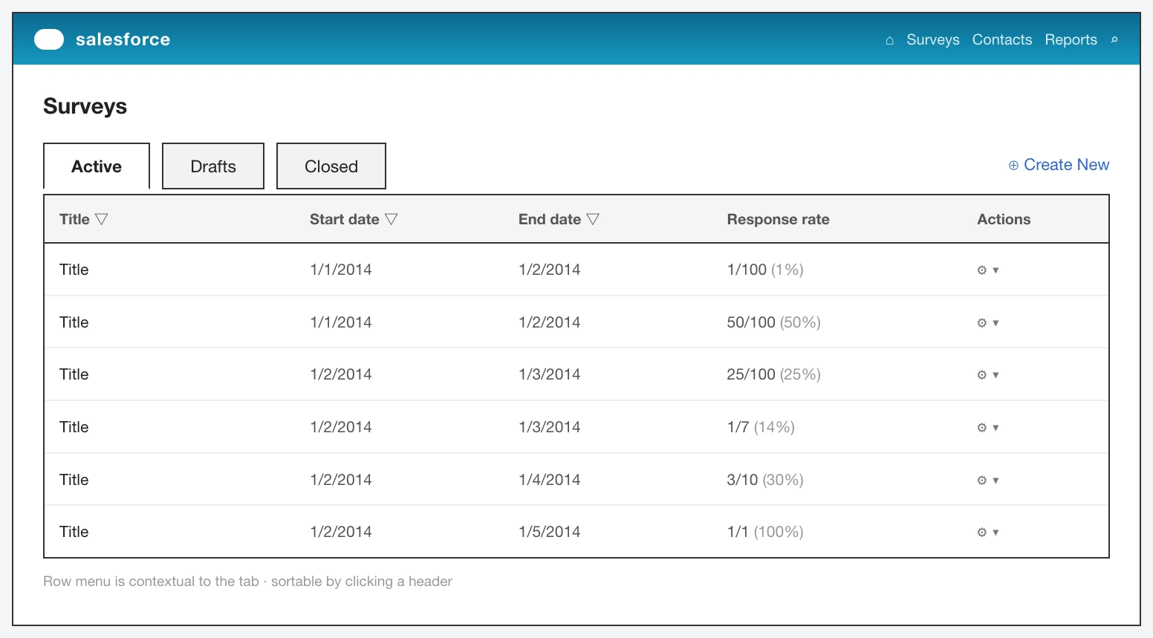This screenshot has width=1153, height=638.
Task: Click the End date 1/4/2014 cell
Action: click(x=550, y=480)
